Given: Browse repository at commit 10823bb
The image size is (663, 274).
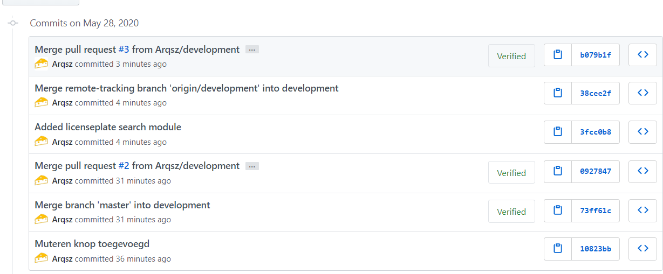Looking at the screenshot, I should tap(643, 249).
